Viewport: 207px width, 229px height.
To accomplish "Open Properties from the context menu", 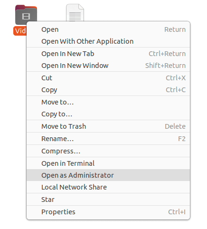I will [108, 212].
